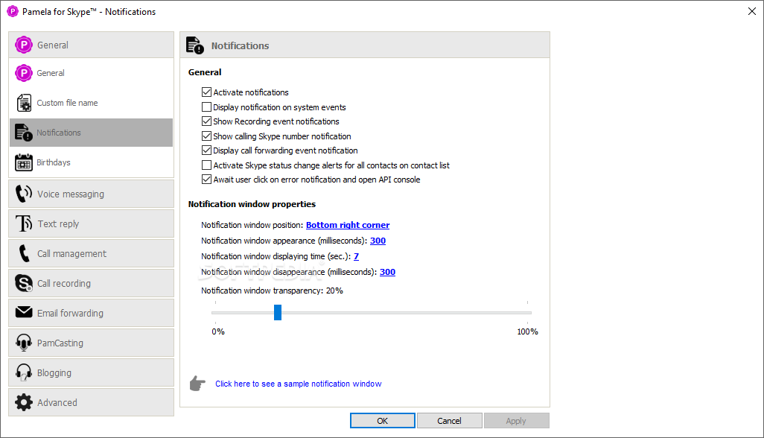The height and width of the screenshot is (438, 764).
Task: Toggle Await user click on error notification
Action: 206,180
